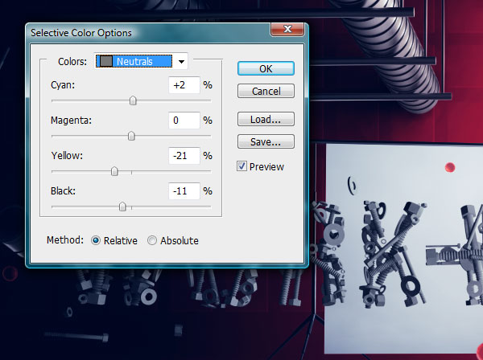
Task: Focus the Magenta percentage input field
Action: click(x=184, y=121)
